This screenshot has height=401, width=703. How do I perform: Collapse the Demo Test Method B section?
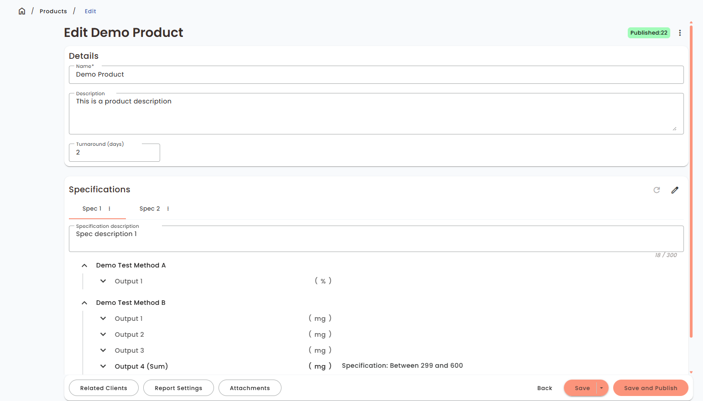tap(84, 303)
